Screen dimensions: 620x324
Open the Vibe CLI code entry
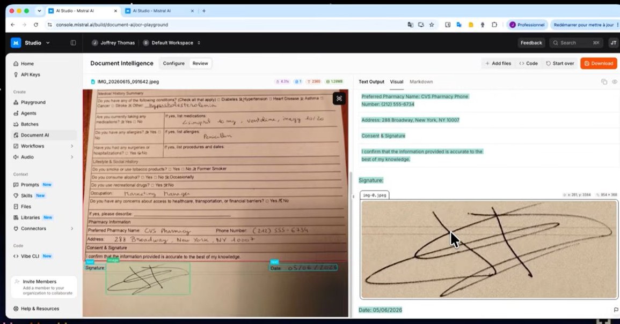click(30, 256)
